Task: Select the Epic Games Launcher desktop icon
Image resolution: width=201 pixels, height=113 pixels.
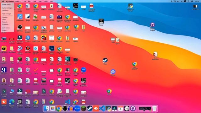Action: click(20, 102)
